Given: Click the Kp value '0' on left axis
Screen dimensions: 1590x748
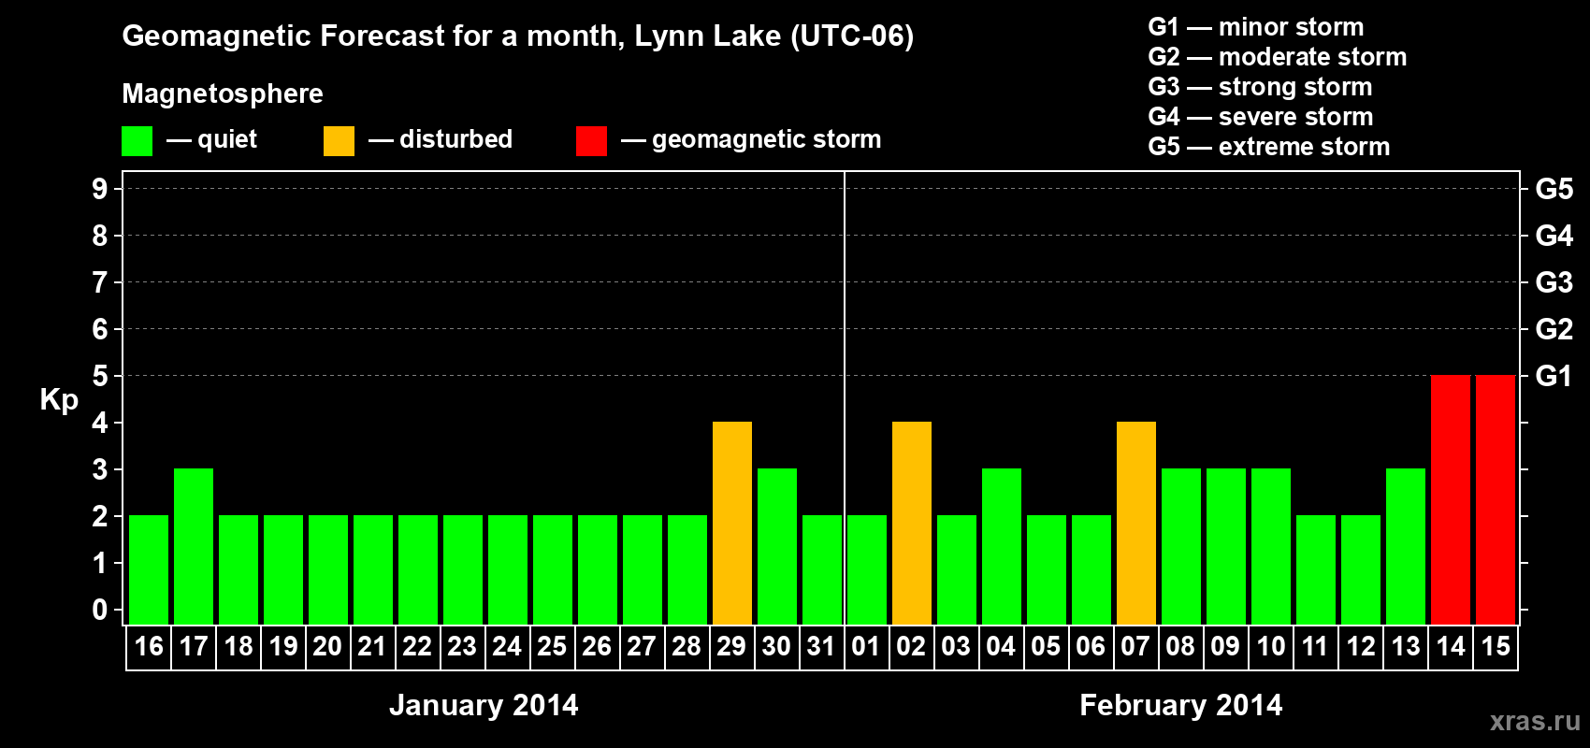Looking at the screenshot, I should [x=100, y=610].
